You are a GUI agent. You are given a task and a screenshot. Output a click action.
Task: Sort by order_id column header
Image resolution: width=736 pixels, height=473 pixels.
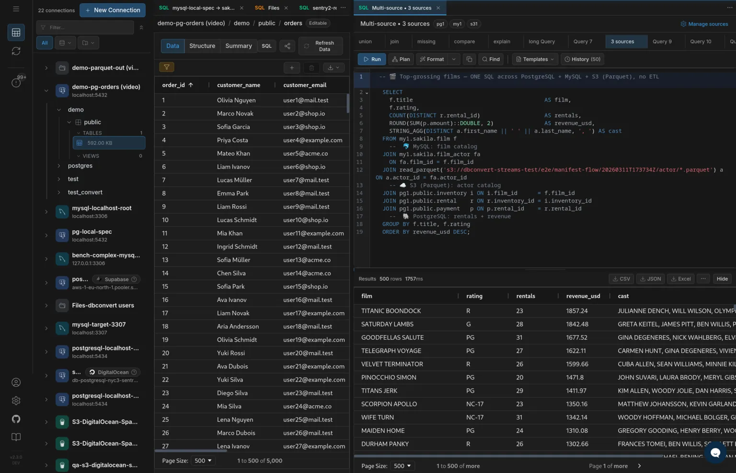tap(178, 85)
